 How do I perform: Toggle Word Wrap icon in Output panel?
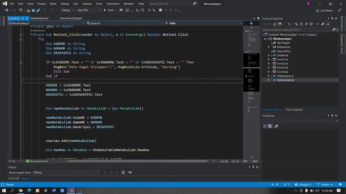[x=130, y=172]
